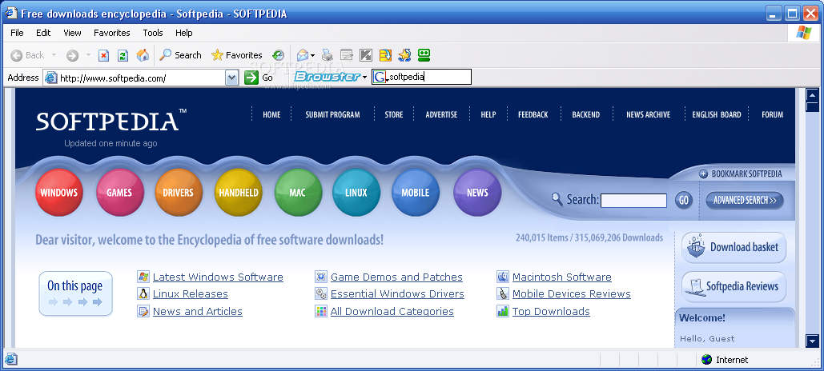The width and height of the screenshot is (824, 371).
Task: Click the yellow documents toolbar icon
Action: click(x=386, y=55)
